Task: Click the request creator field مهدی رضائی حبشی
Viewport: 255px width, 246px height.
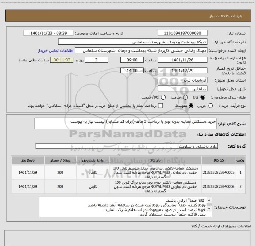Action: (x=141, y=51)
